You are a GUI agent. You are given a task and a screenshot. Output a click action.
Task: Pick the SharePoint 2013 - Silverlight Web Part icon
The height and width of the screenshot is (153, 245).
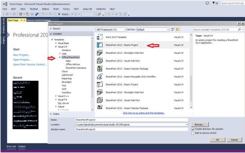pos(100,53)
